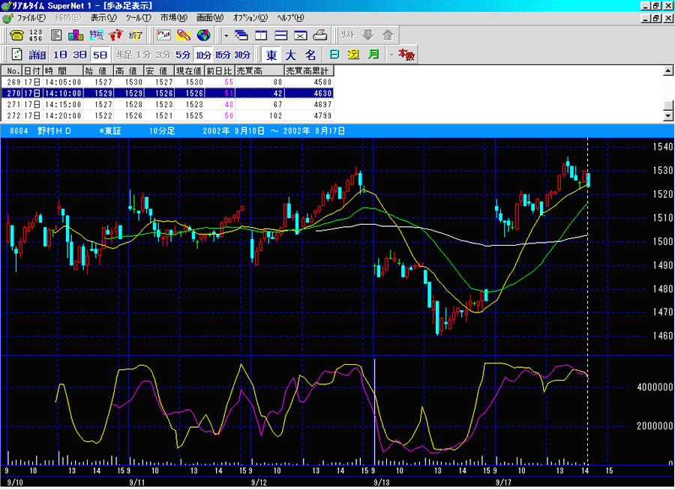Open the ヘルプ(H) menu
Image resolution: width=675 pixels, height=490 pixels.
290,18
